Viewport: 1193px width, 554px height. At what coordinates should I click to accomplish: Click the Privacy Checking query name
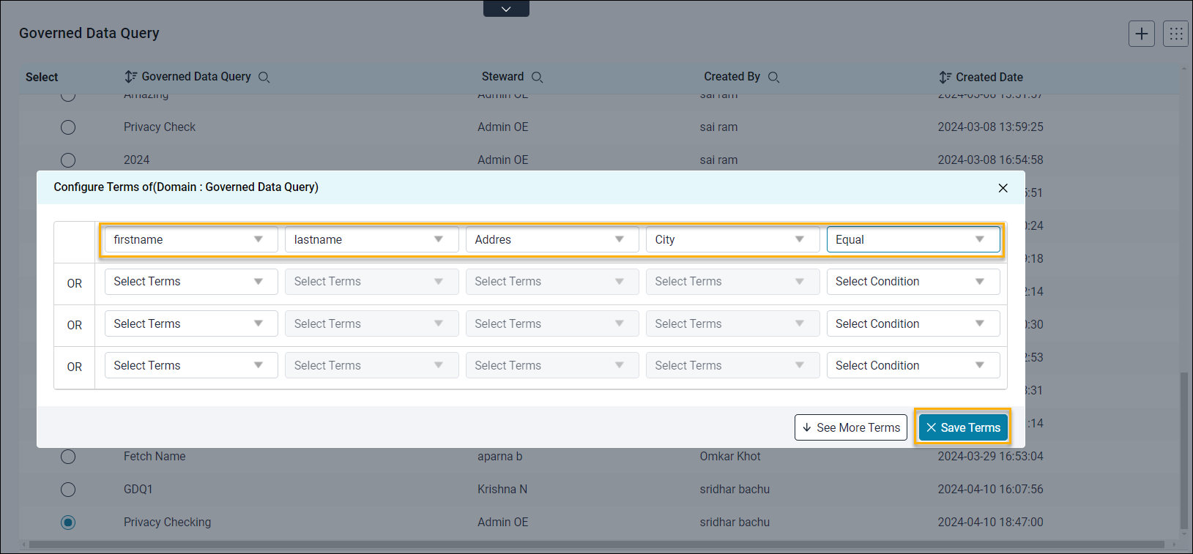[167, 523]
